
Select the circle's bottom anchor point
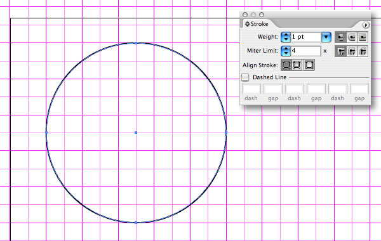136,223
